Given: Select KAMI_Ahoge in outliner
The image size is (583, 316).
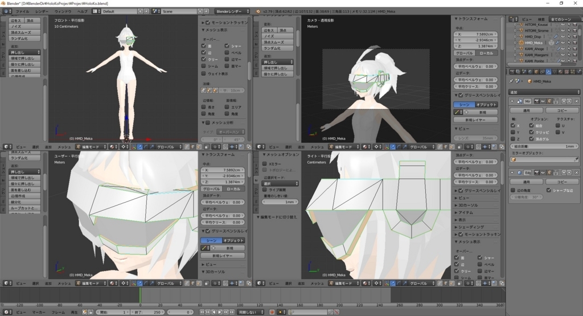Looking at the screenshot, I should point(534,49).
